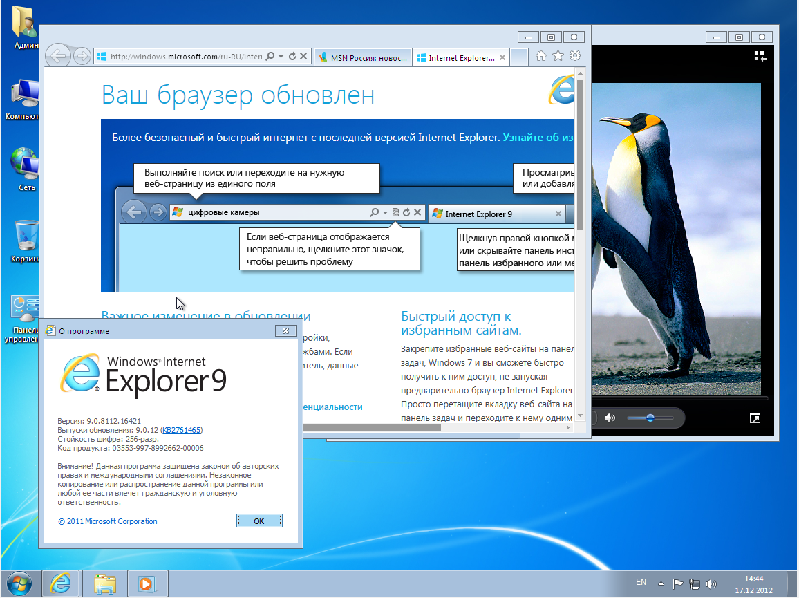
Task: Open the Админ folder desktop icon
Action: click(x=24, y=28)
